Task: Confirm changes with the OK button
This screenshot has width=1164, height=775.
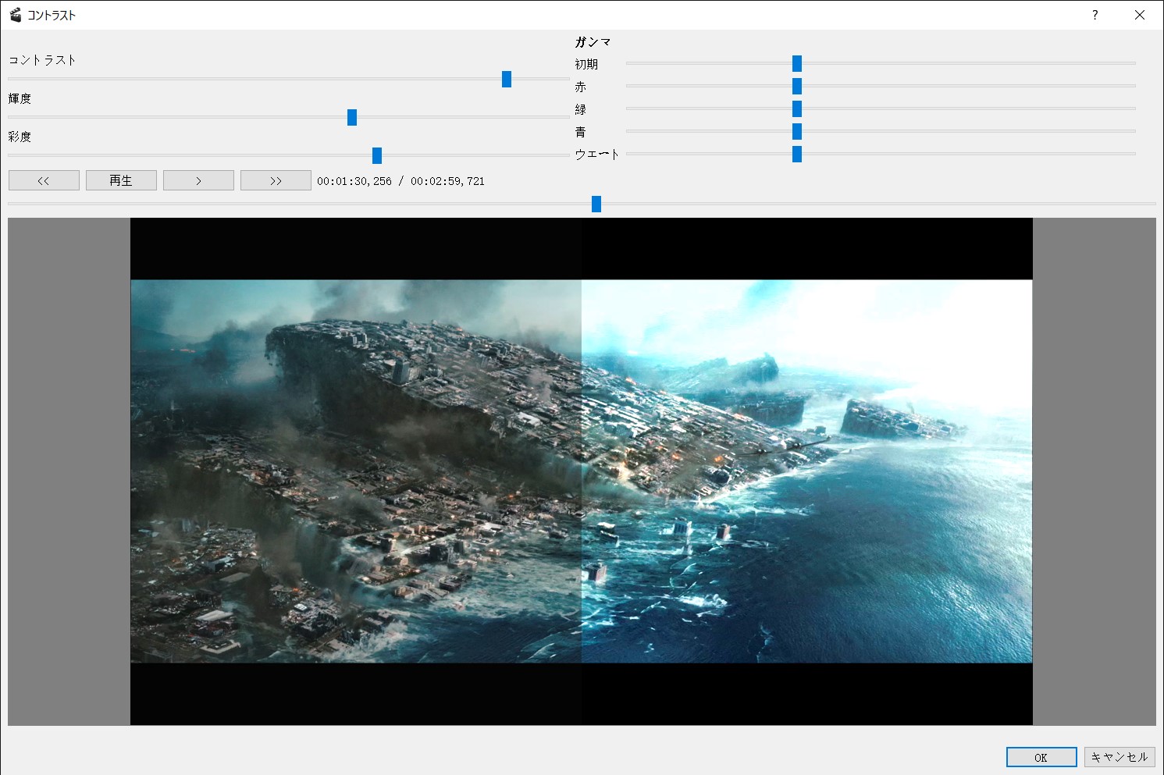Action: coord(1041,757)
